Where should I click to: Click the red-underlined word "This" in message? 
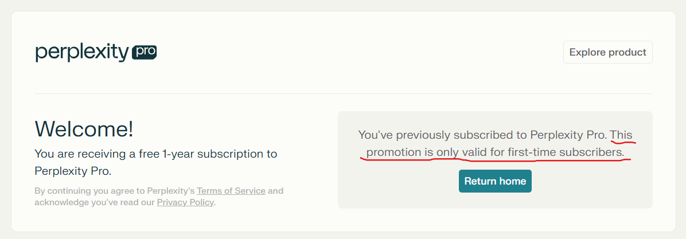click(621, 135)
